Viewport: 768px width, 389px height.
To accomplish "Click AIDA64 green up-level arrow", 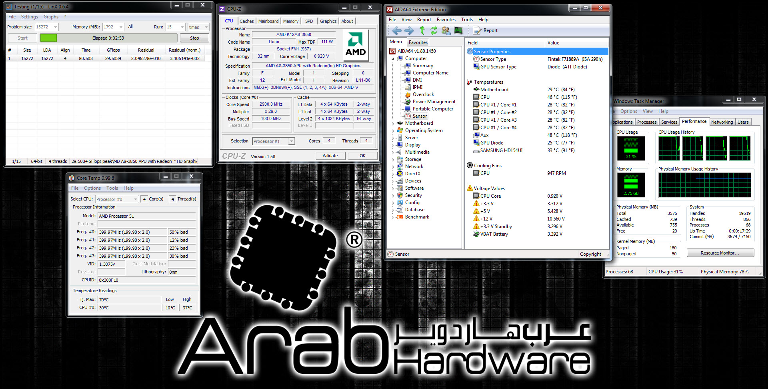I will (x=422, y=30).
